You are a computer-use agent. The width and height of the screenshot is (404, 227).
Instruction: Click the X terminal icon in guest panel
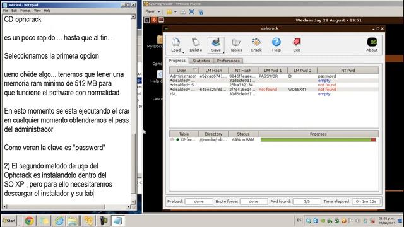(146, 20)
